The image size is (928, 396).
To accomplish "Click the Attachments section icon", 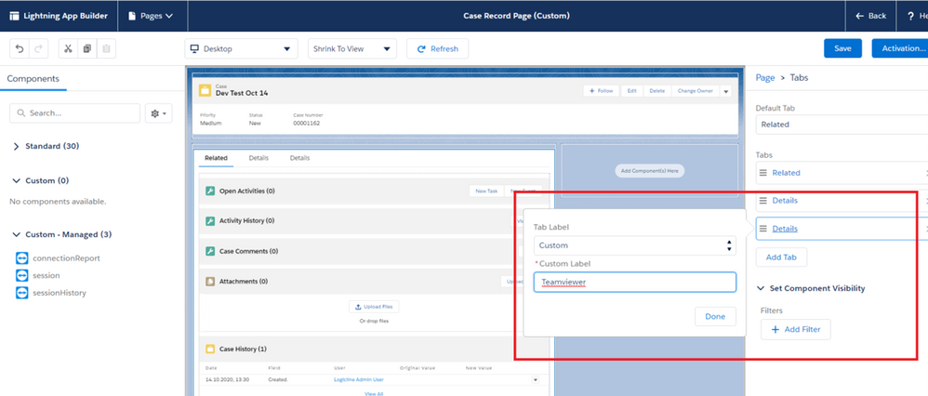I will pos(209,281).
